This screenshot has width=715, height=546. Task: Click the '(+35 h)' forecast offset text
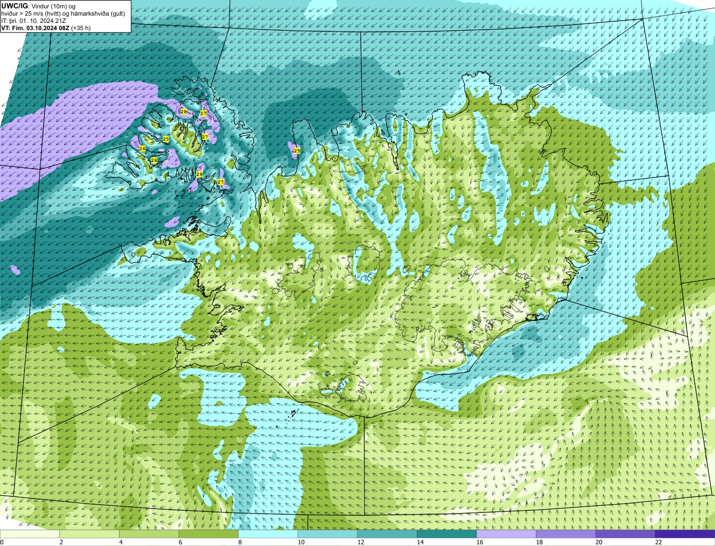(82, 28)
